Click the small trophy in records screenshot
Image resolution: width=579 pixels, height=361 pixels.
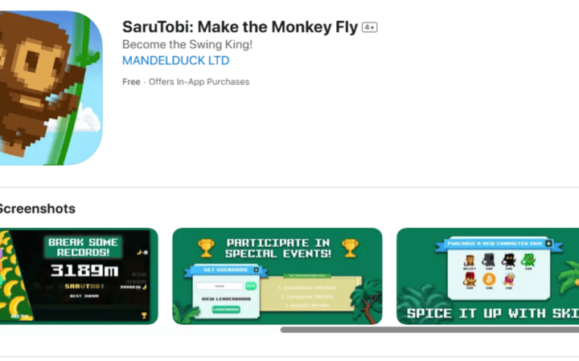(144, 315)
